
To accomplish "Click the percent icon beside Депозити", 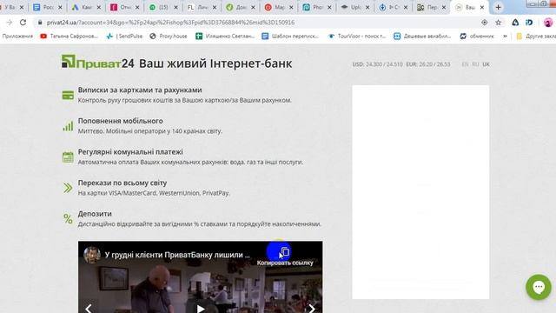I will click(x=68, y=218).
